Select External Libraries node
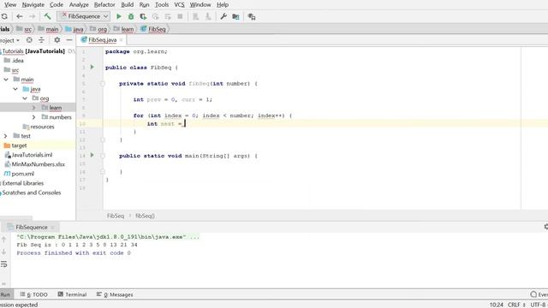 click(x=22, y=183)
